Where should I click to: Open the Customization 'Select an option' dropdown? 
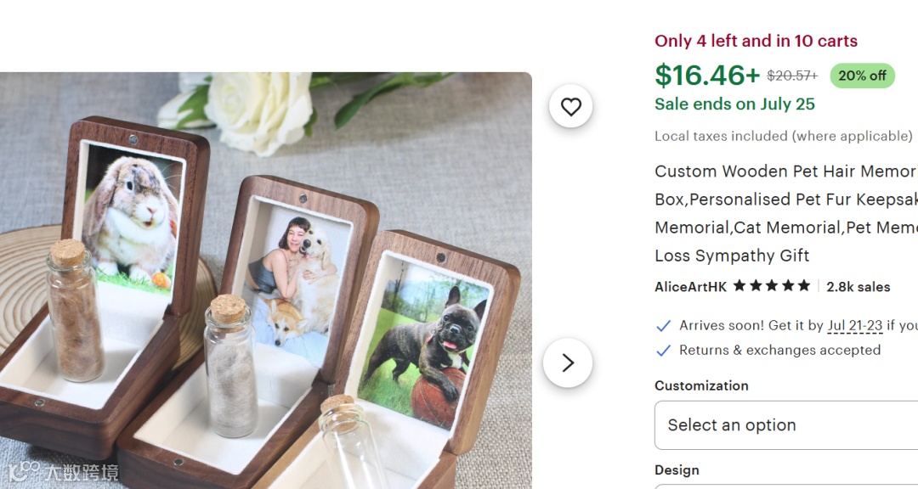[786, 425]
